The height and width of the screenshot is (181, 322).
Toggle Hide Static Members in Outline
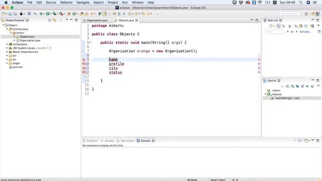(x=302, y=86)
